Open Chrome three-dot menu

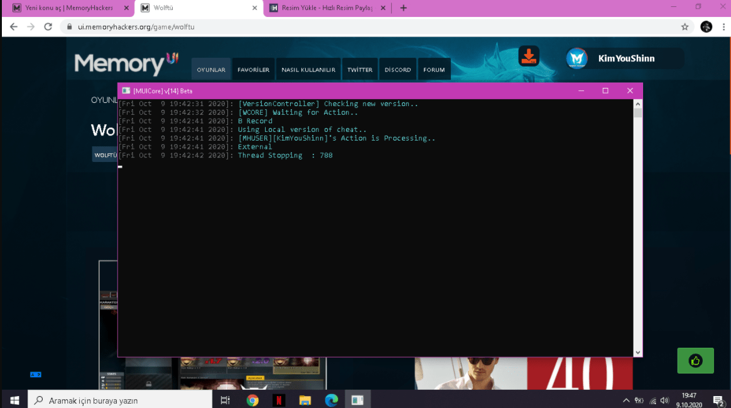(x=723, y=27)
